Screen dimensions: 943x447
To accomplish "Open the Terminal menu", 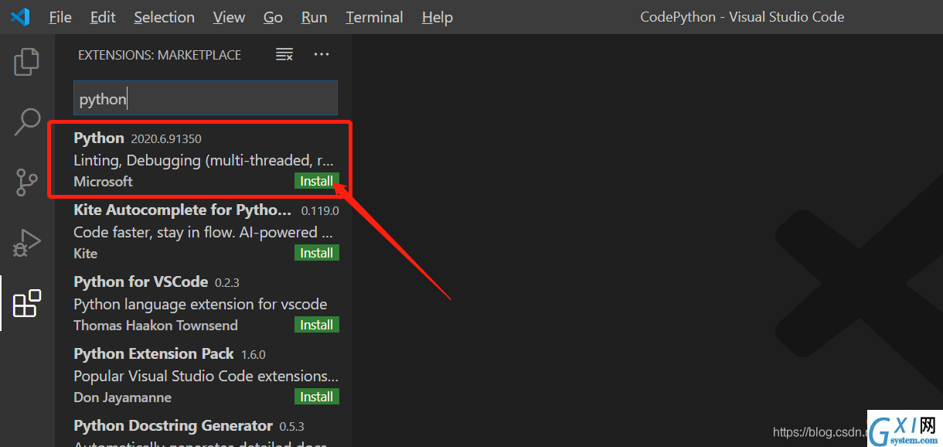I will (x=374, y=17).
